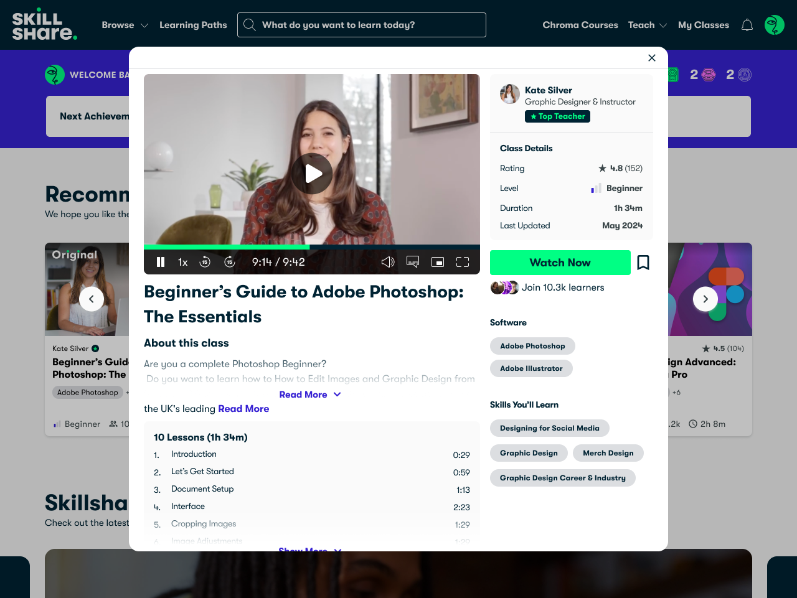Expand lesson list with Show More

[x=310, y=549]
